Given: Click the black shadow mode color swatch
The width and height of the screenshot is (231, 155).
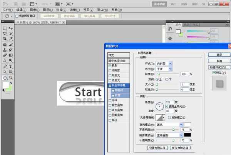Looking at the screenshot, I should [187, 135].
